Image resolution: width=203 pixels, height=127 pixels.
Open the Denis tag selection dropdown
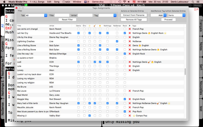tap(177, 15)
